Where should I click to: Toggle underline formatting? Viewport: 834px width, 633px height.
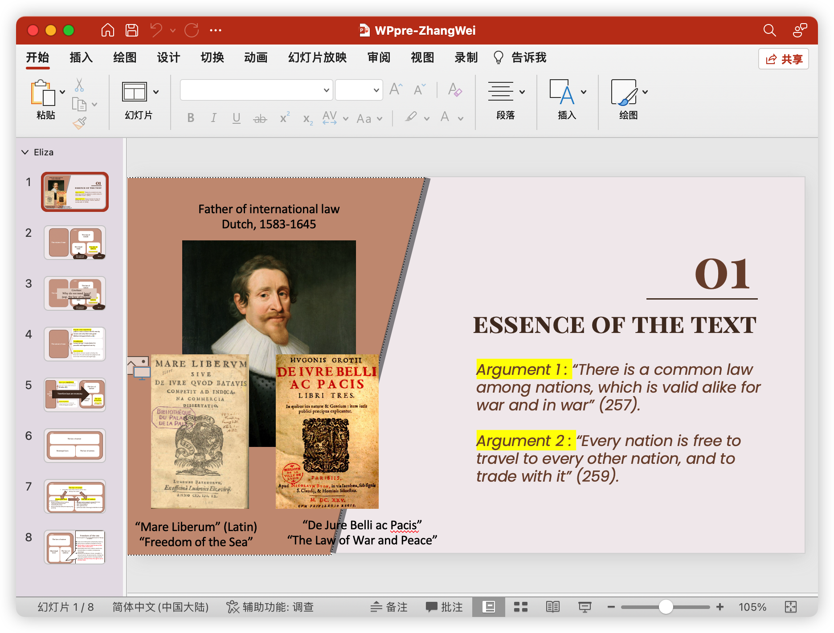[x=237, y=118]
